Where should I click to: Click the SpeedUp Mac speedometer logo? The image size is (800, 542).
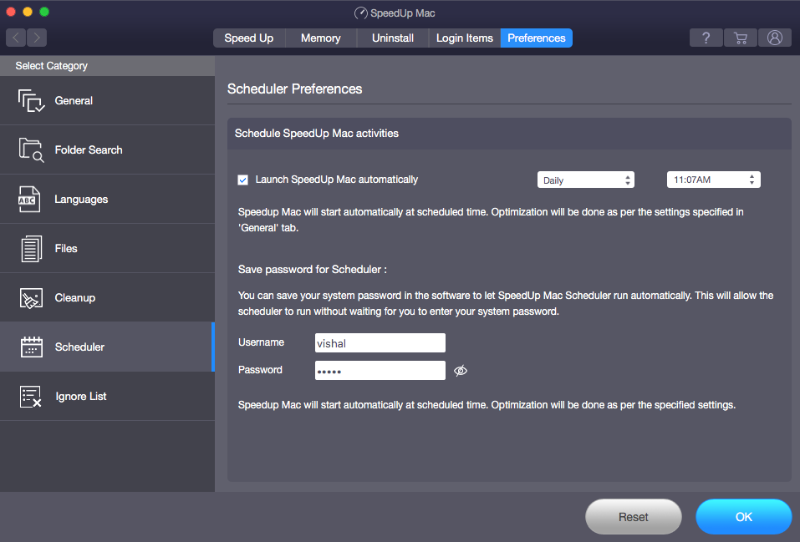[x=361, y=13]
